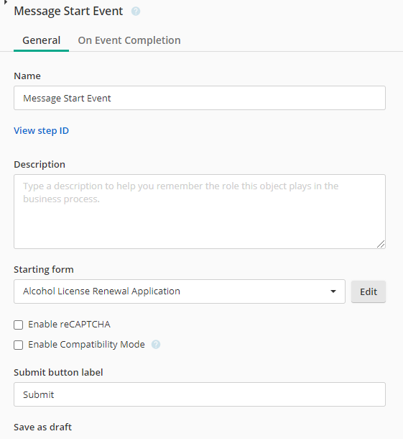This screenshot has height=439, width=403.
Task: Click the Starting form field label
Action: coord(44,270)
